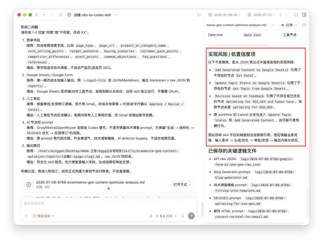Start a new chat with compose icon
This screenshot has height=243, width=323.
pyautogui.click(x=60, y=15)
